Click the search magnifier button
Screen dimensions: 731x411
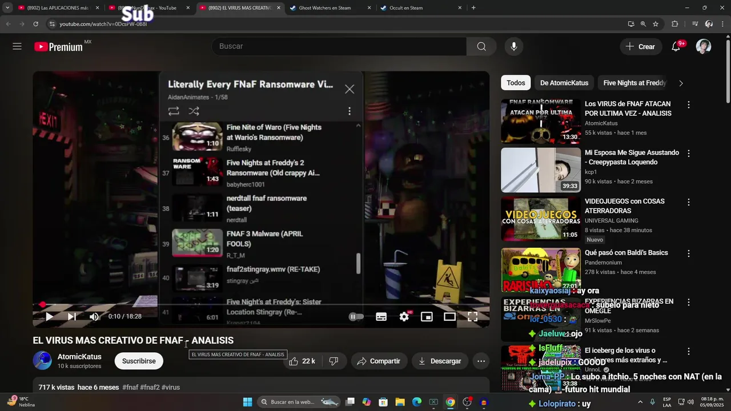481,46
